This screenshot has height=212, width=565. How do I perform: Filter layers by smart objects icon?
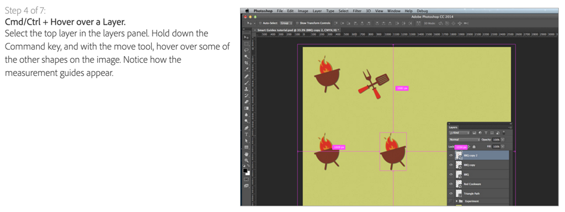coord(498,133)
